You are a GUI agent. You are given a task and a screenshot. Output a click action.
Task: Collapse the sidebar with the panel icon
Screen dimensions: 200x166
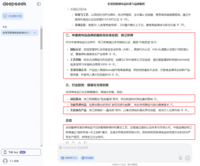(x=39, y=4)
